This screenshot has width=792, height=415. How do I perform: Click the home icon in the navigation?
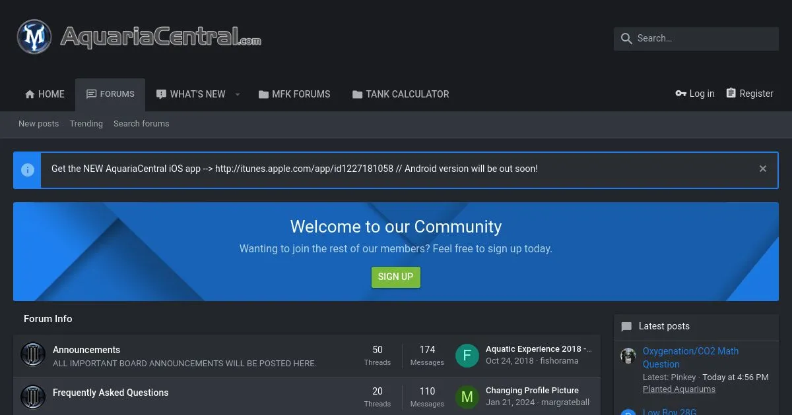click(30, 94)
